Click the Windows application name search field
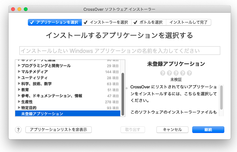This screenshot has height=152, width=237. tap(120, 51)
